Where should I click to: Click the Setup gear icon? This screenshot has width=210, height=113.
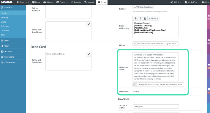(x=99, y=2)
